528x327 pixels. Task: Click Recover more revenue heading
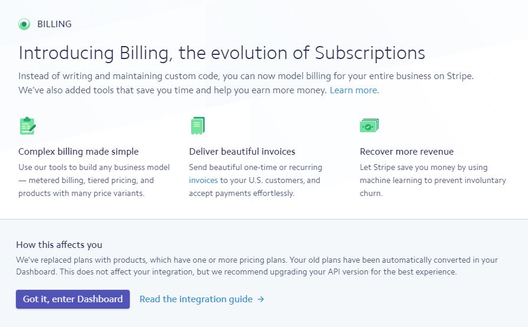tap(406, 152)
